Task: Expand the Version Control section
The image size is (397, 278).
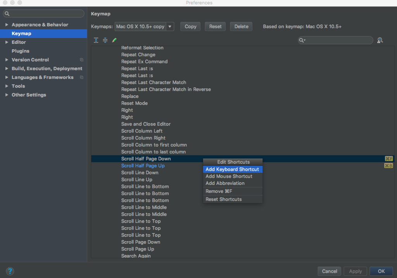Action: pyautogui.click(x=7, y=60)
